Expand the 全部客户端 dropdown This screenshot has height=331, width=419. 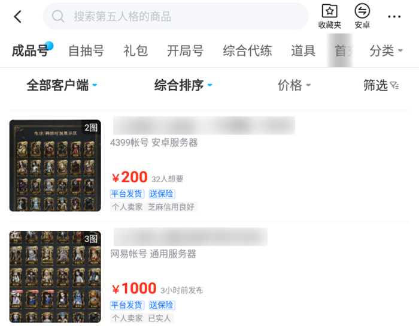62,85
